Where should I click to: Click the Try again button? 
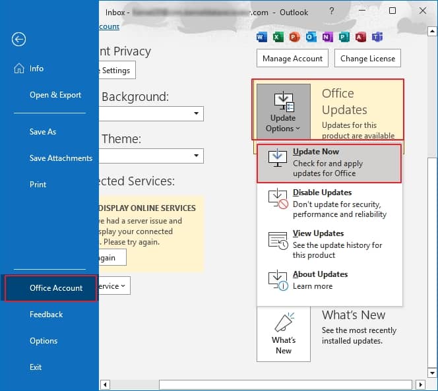[112, 257]
